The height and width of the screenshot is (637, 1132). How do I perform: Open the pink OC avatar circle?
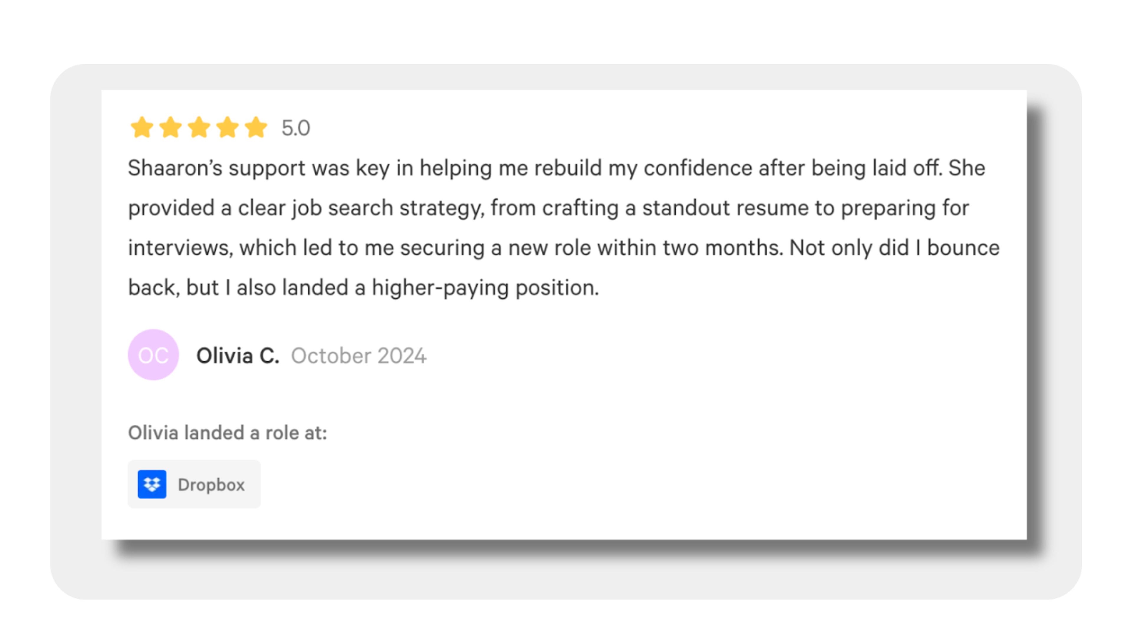[x=153, y=355]
